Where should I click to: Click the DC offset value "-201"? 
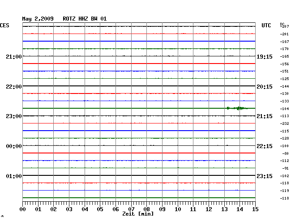(284, 34)
